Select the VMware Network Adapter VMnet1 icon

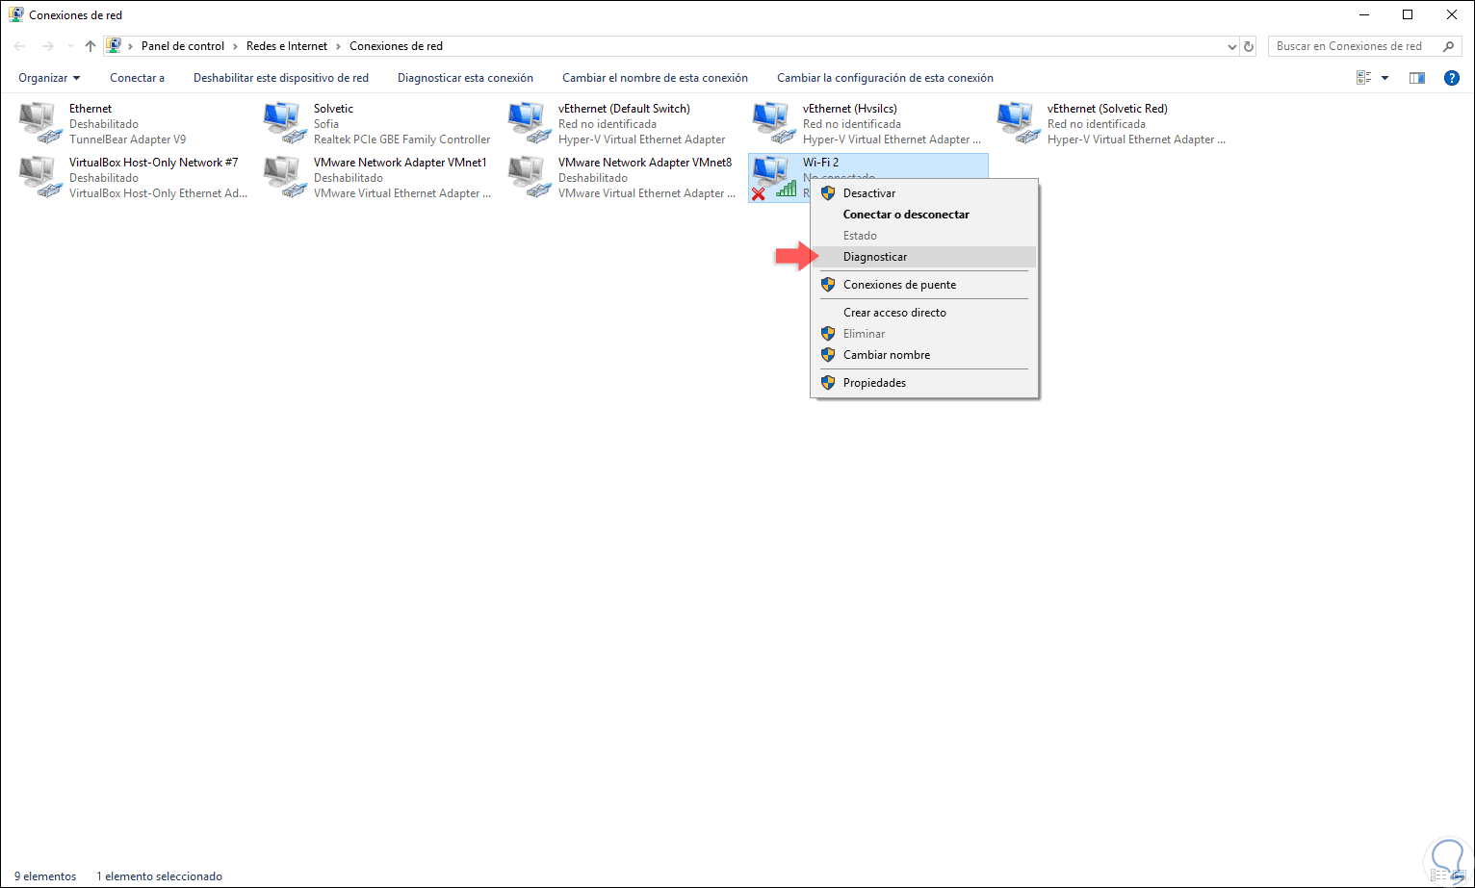285,178
